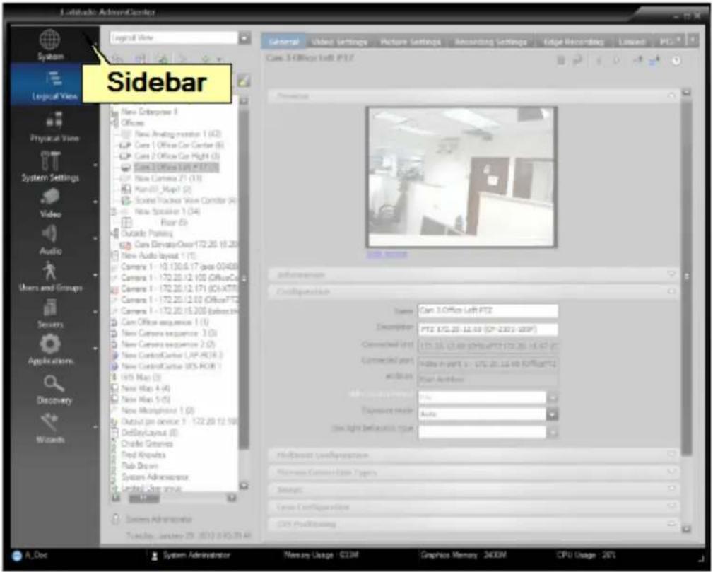This screenshot has width=713, height=572.
Task: Click the CPU Usage status bar text
Action: click(x=586, y=555)
